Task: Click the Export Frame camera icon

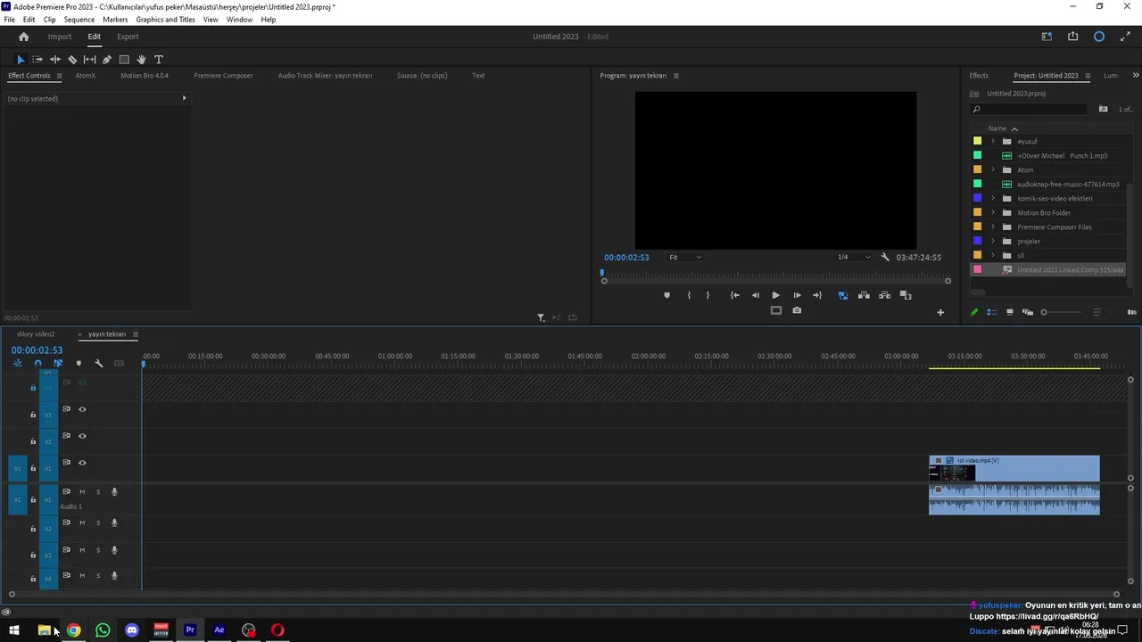Action: click(797, 310)
